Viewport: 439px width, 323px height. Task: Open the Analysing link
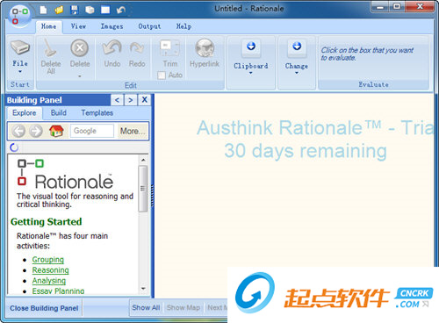pos(49,281)
